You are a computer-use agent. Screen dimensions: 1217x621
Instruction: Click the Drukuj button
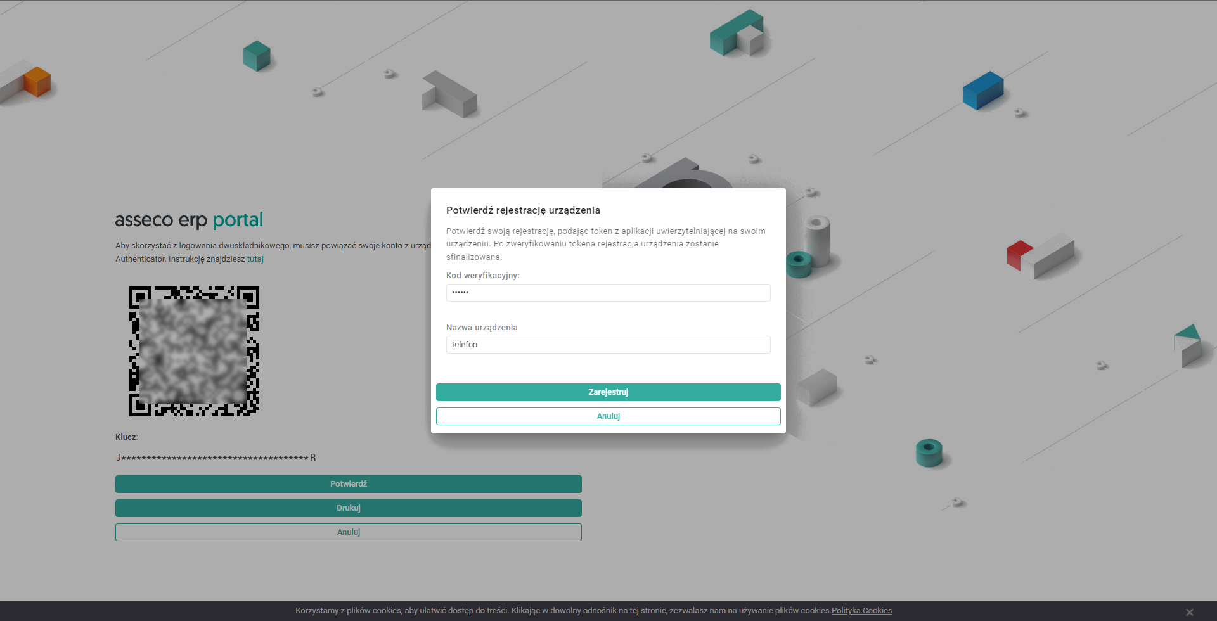[349, 508]
